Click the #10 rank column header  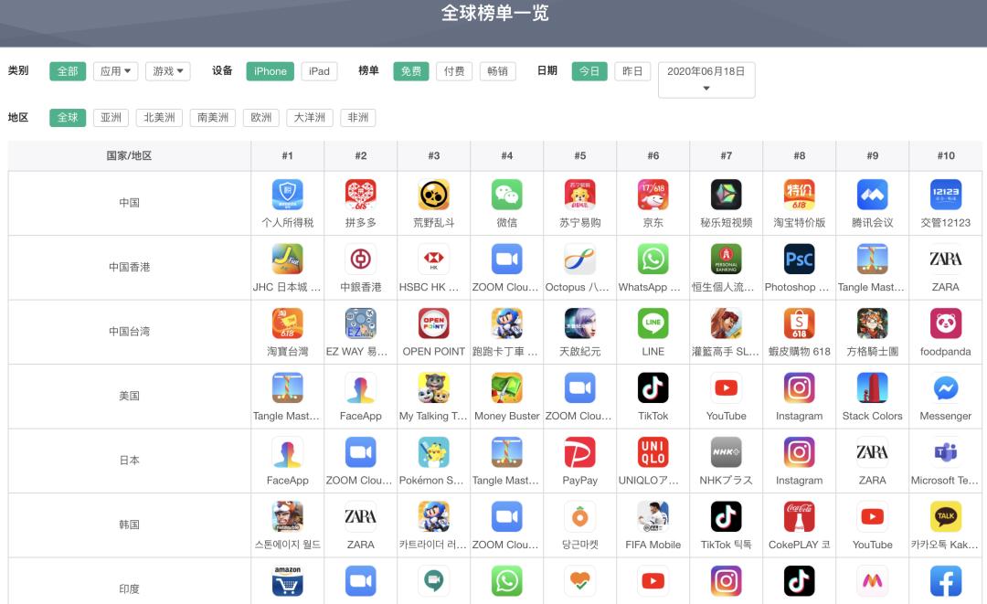click(x=946, y=155)
